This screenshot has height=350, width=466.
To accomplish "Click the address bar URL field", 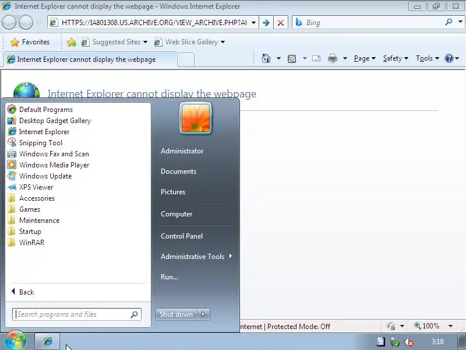I will pos(154,23).
